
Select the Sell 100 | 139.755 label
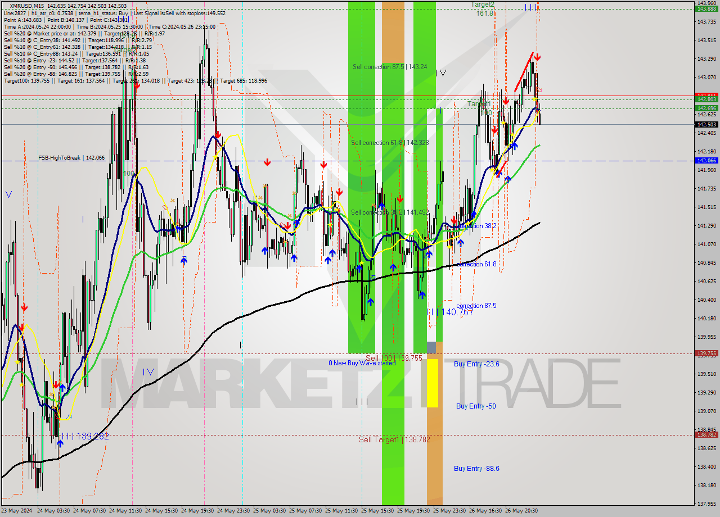(x=394, y=358)
